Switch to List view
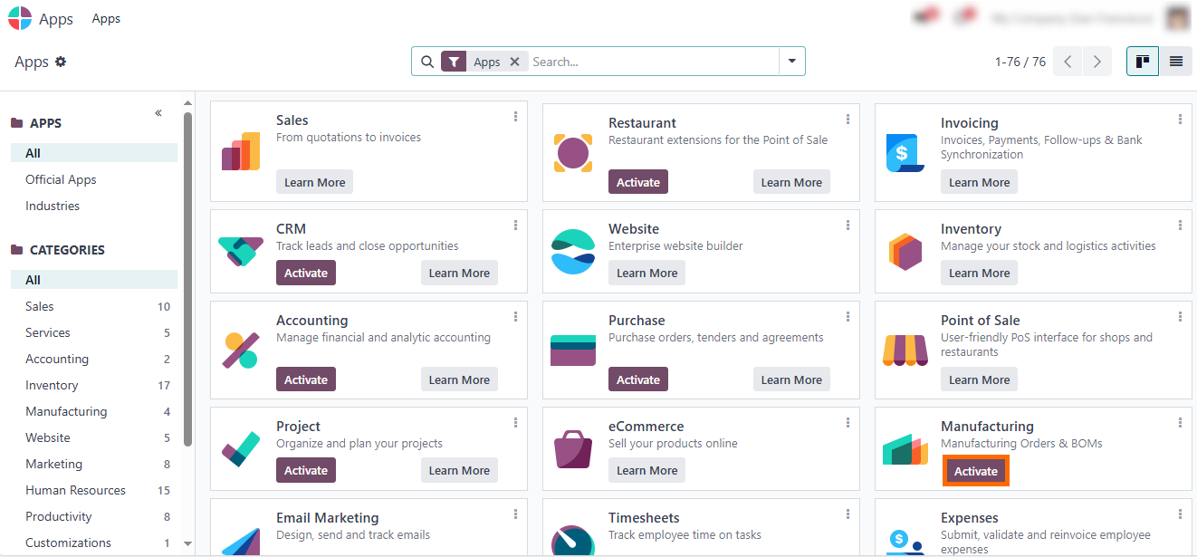The height and width of the screenshot is (557, 1197). tap(1176, 62)
